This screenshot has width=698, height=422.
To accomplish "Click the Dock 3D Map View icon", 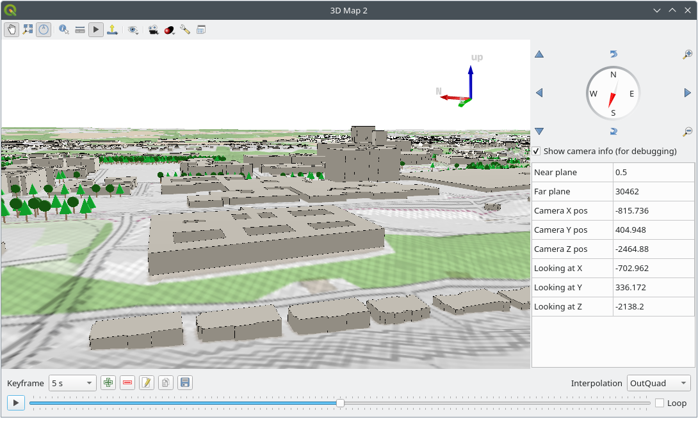I will coord(200,29).
